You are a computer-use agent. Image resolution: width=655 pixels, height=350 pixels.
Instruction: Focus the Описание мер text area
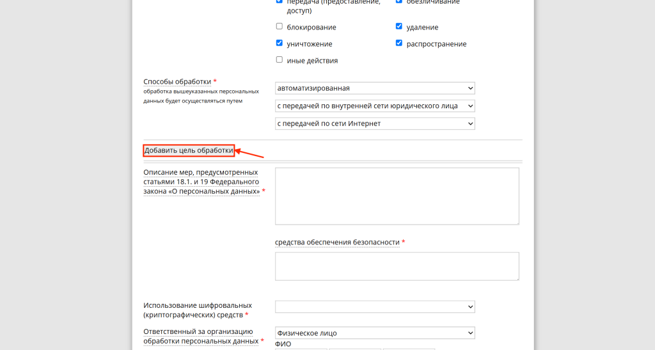397,196
